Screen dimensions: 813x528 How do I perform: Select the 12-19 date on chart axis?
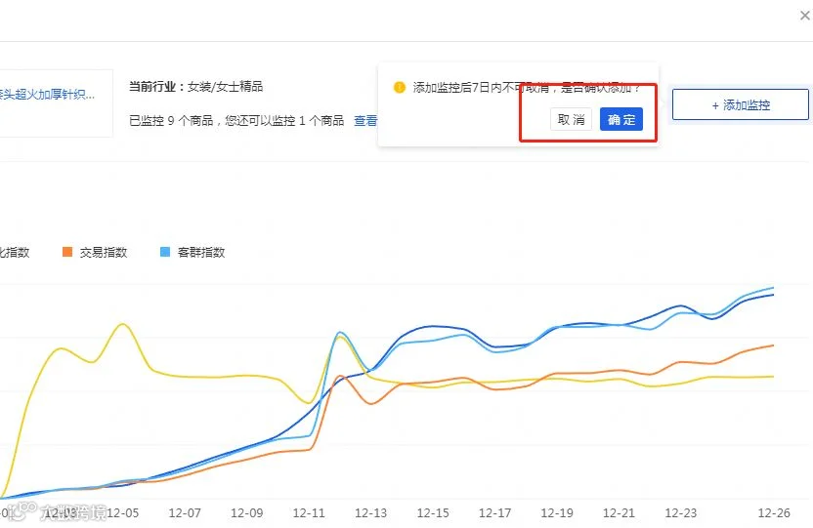(557, 513)
